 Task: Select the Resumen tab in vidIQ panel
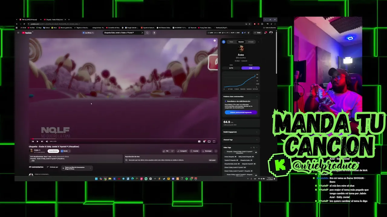[241, 42]
